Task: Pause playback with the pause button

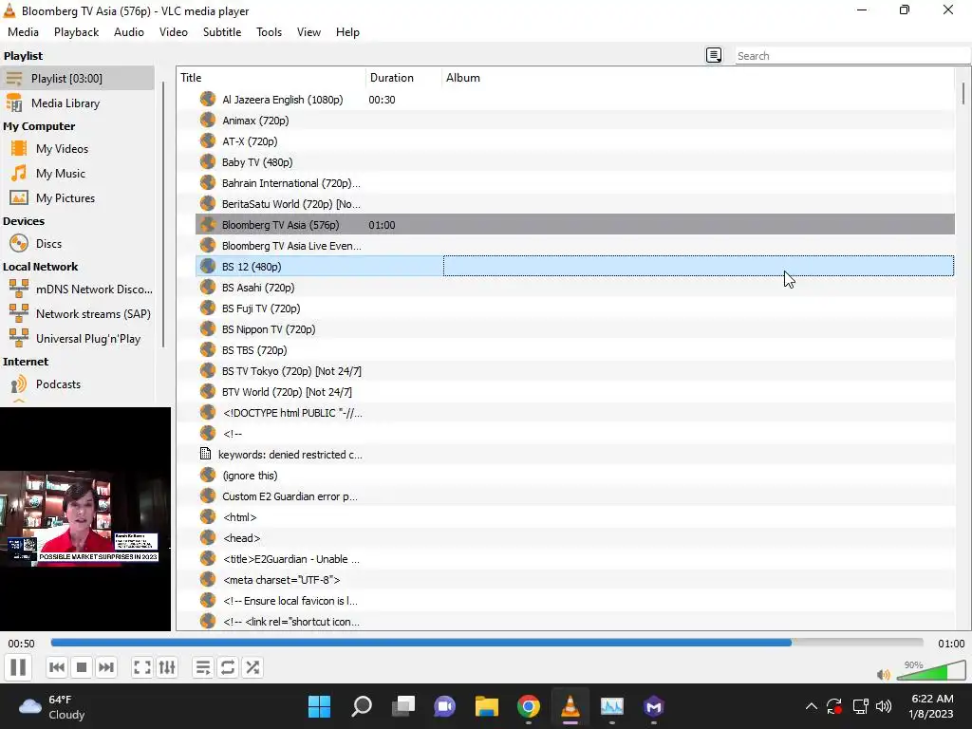Action: pos(18,667)
